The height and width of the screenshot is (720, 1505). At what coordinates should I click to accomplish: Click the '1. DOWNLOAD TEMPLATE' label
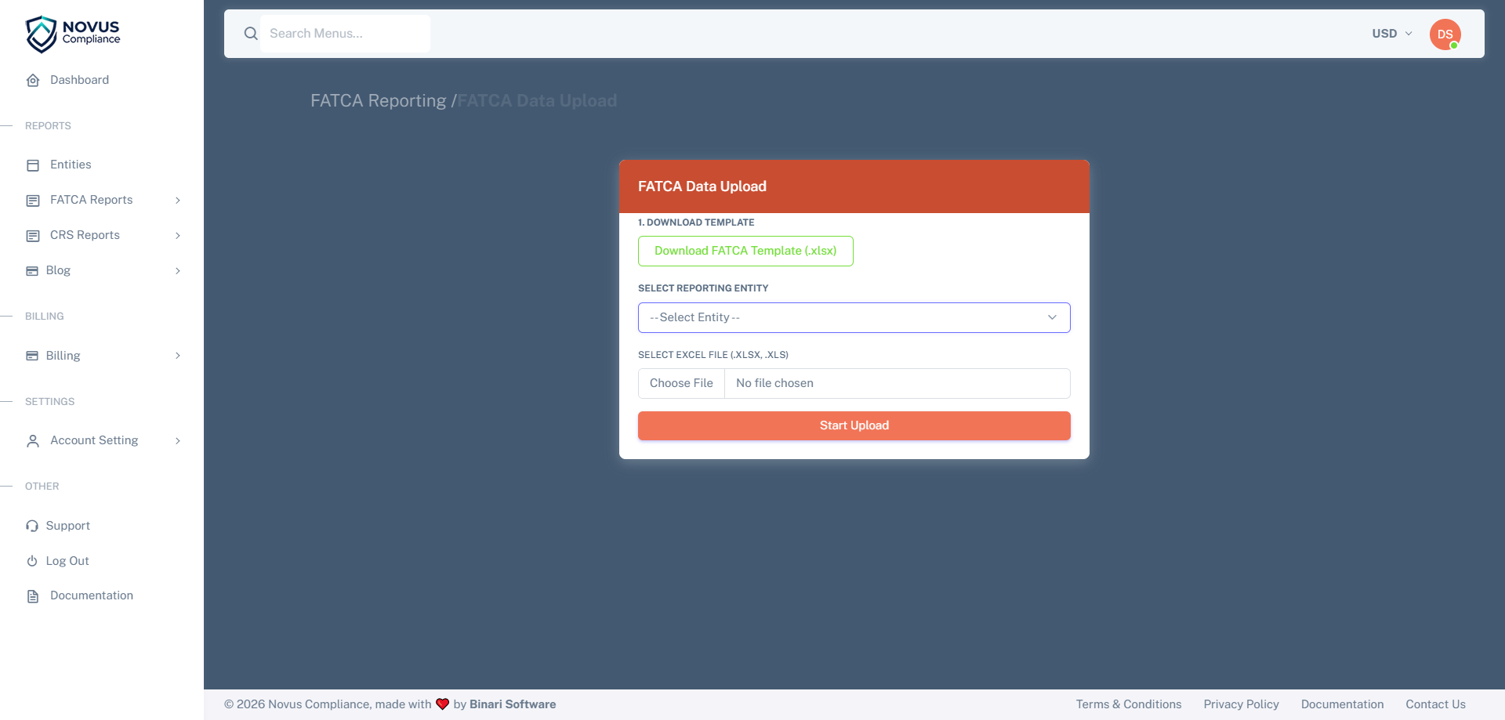coord(696,223)
